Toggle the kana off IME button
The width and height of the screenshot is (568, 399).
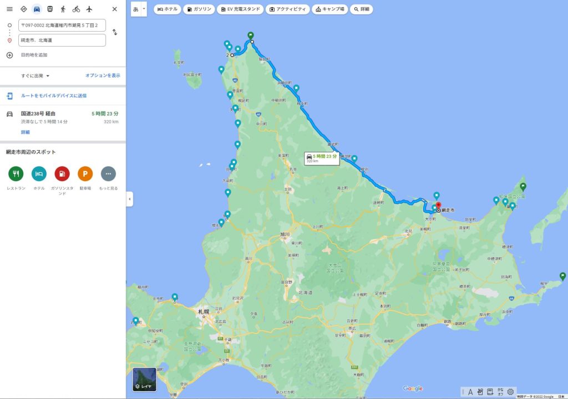500,392
